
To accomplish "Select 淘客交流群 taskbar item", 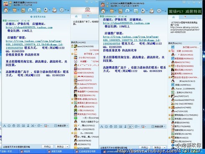I will click(55, 152).
